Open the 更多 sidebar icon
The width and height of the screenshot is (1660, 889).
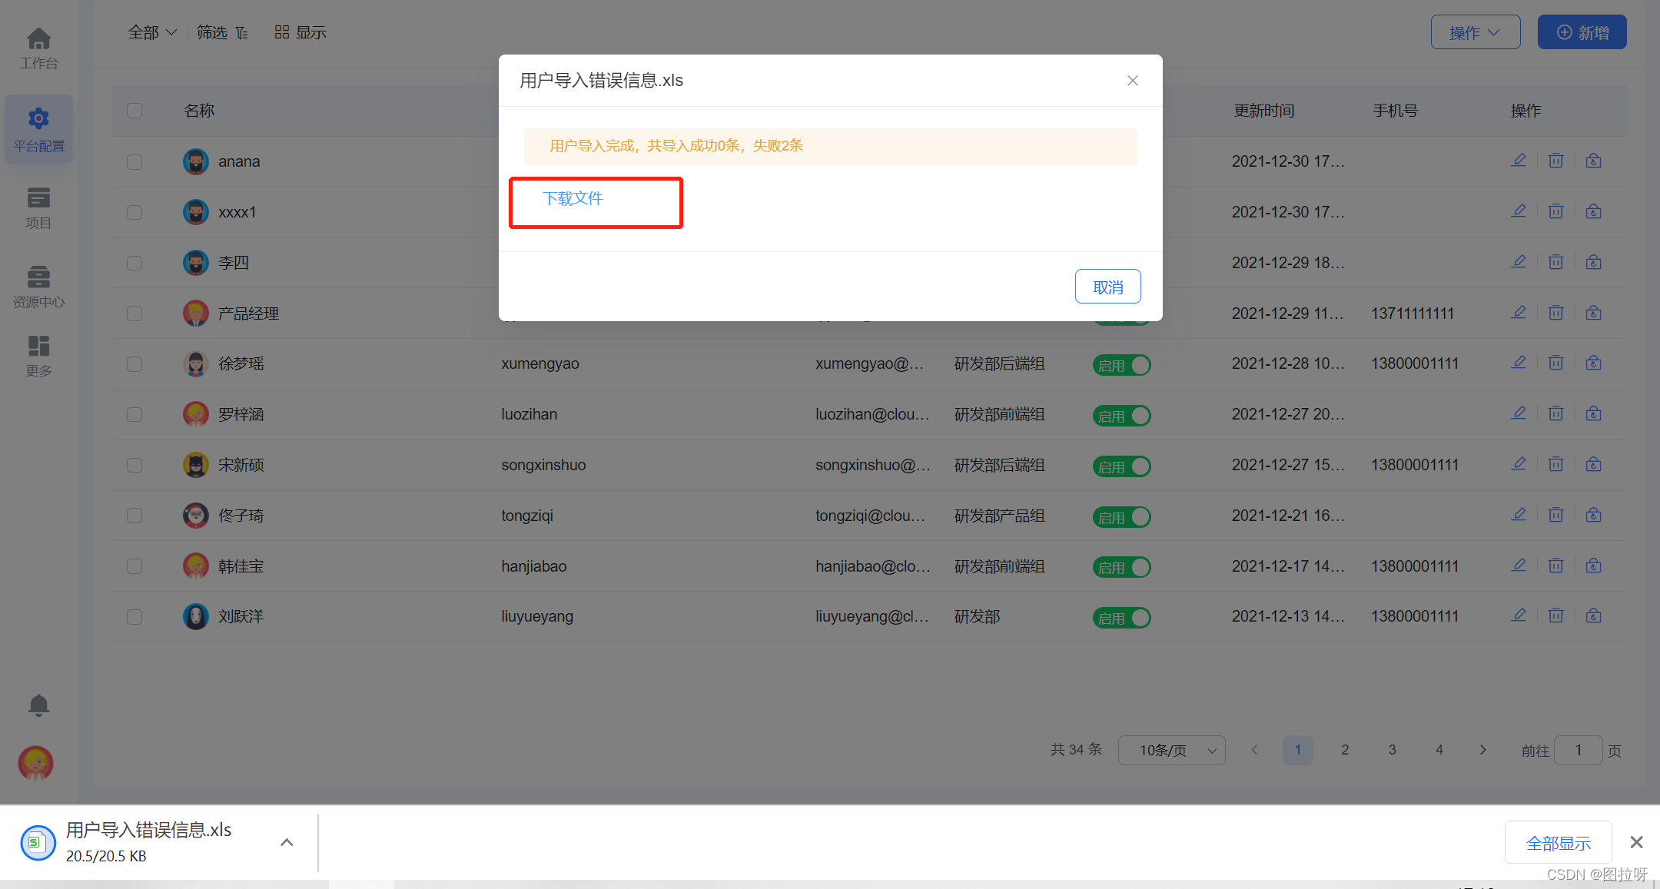click(38, 347)
